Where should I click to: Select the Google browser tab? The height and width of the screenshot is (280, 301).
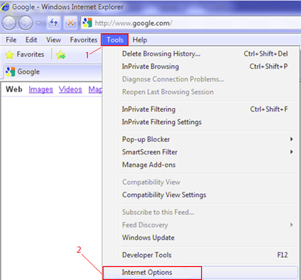pyautogui.click(x=53, y=72)
